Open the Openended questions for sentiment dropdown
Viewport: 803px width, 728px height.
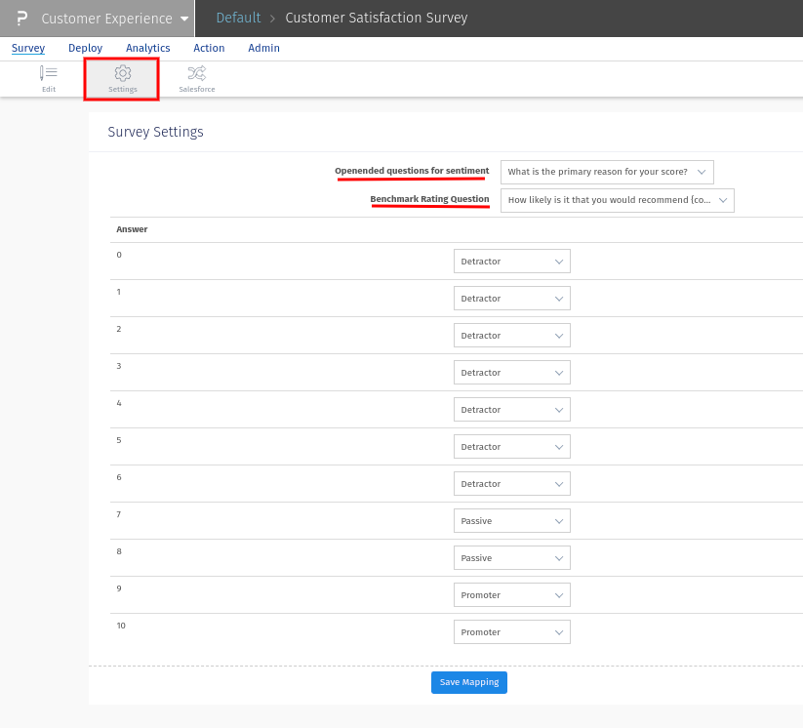pyautogui.click(x=606, y=171)
